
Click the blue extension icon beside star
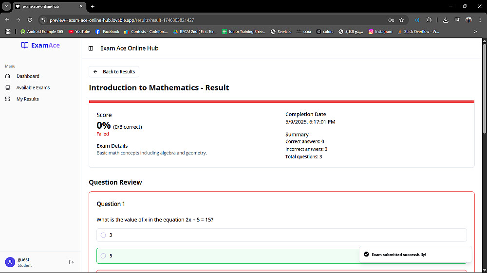417,20
